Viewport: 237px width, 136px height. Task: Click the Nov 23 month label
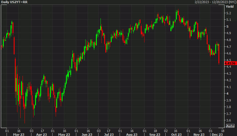(x=199, y=134)
